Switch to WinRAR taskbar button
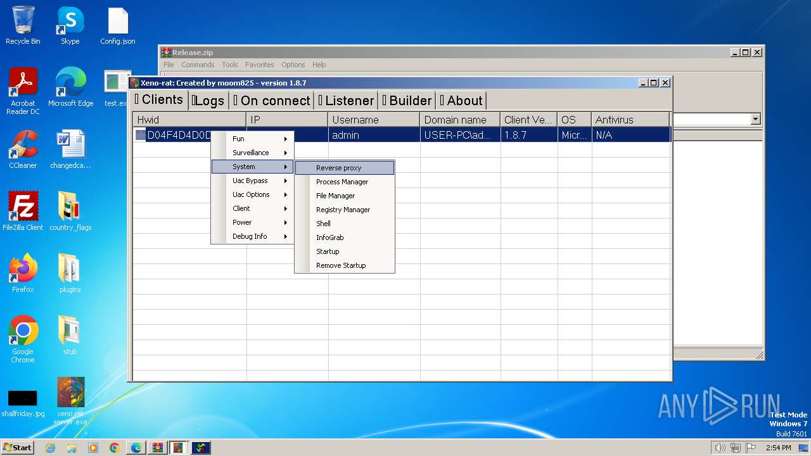Viewport: 811px width, 456px height. (158, 448)
